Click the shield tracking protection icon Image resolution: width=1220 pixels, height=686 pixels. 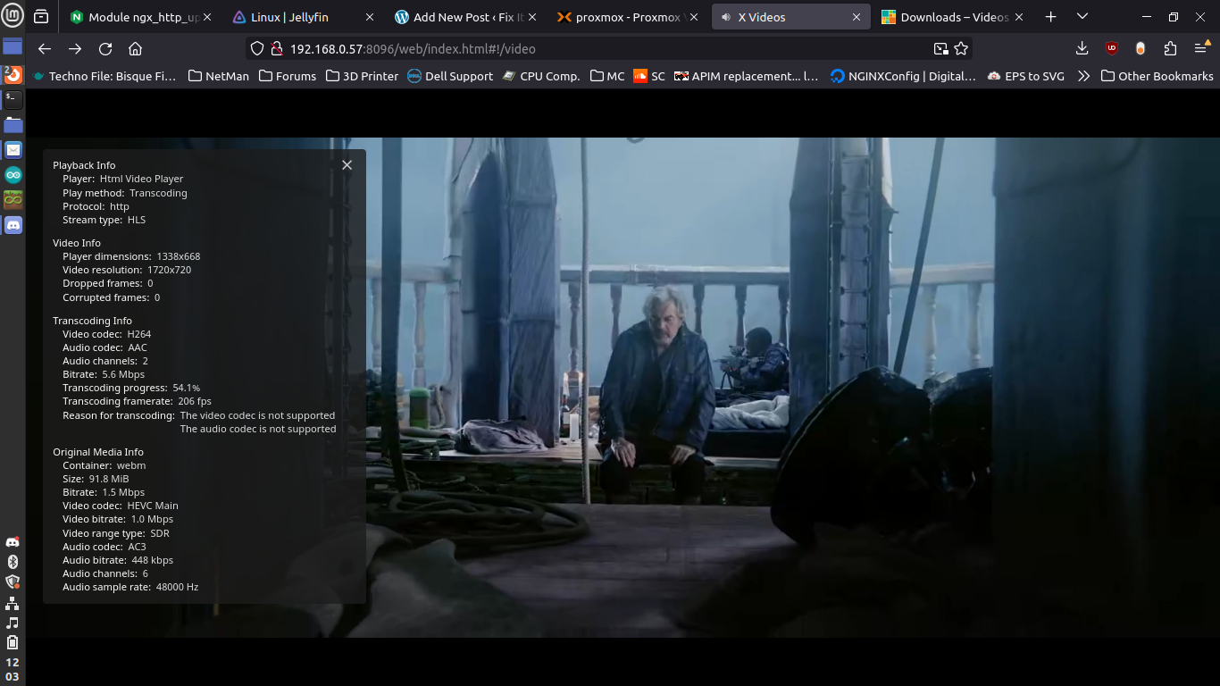(257, 49)
